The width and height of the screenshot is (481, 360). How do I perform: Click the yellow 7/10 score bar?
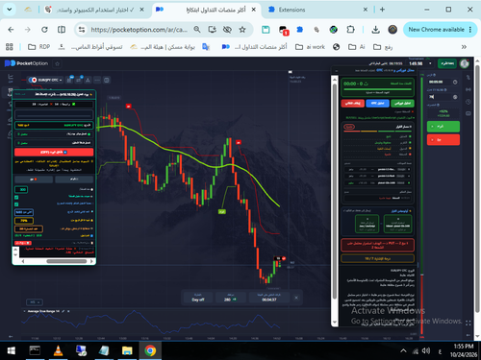[377, 258]
